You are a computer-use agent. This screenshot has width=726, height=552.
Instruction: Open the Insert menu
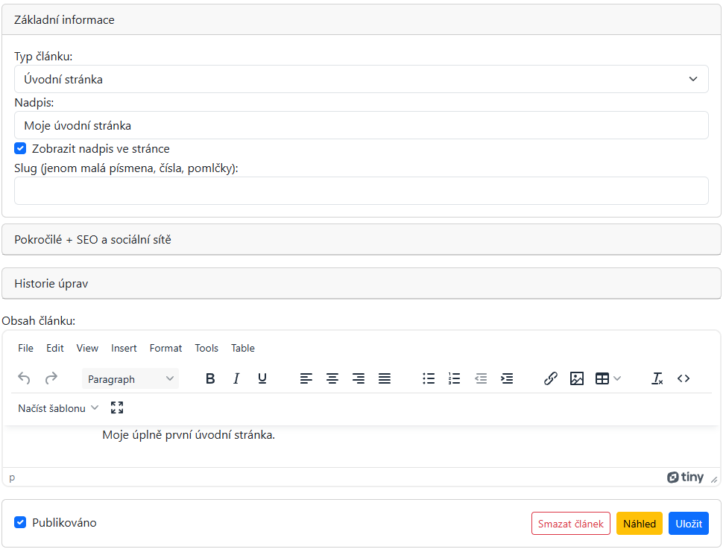pos(124,348)
